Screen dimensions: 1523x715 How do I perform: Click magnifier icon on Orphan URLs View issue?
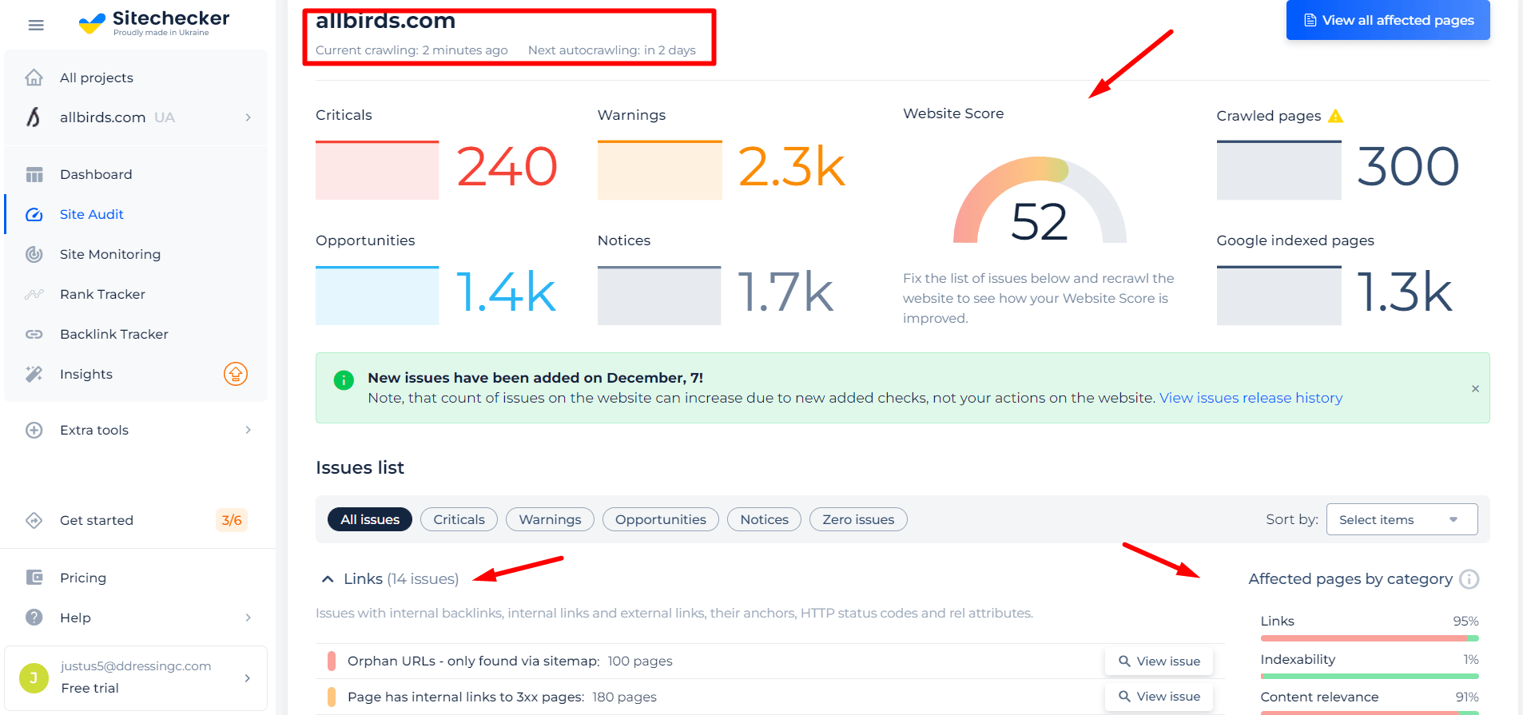(1124, 661)
